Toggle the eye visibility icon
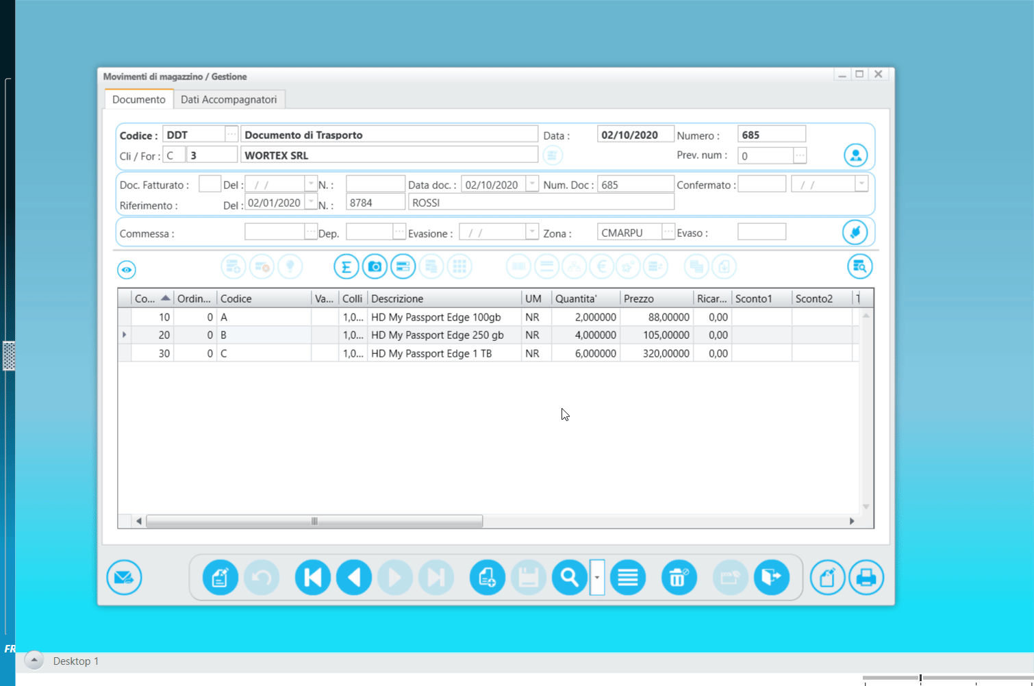Screen dimensions: 1034x686 click(x=127, y=270)
